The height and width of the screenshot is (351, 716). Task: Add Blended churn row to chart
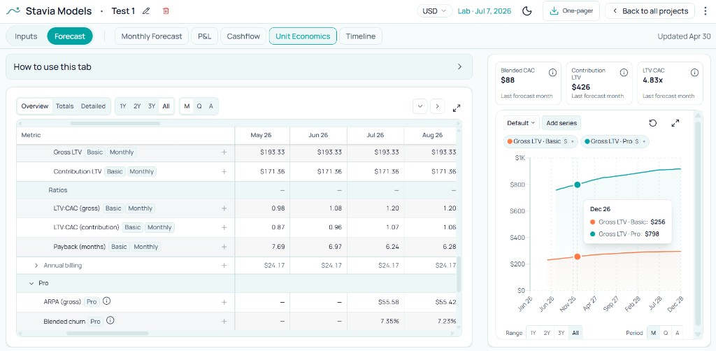tap(224, 322)
